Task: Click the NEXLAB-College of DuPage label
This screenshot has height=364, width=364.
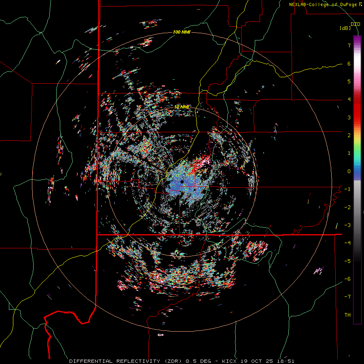Action: tap(326, 4)
